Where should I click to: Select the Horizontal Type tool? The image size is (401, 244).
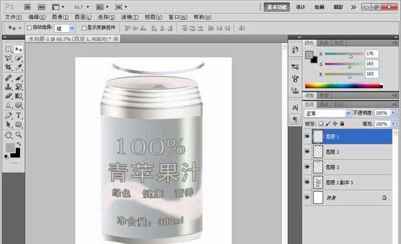point(19,116)
